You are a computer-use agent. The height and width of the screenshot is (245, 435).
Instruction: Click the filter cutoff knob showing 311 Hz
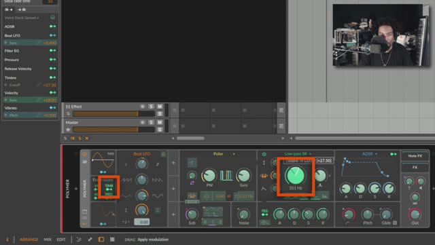click(x=295, y=175)
